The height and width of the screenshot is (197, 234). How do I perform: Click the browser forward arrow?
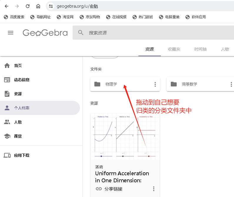[17, 6]
